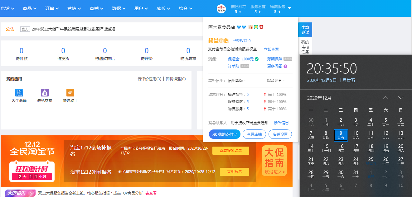
Task: Expand the 成长 menu
Action: [163, 8]
